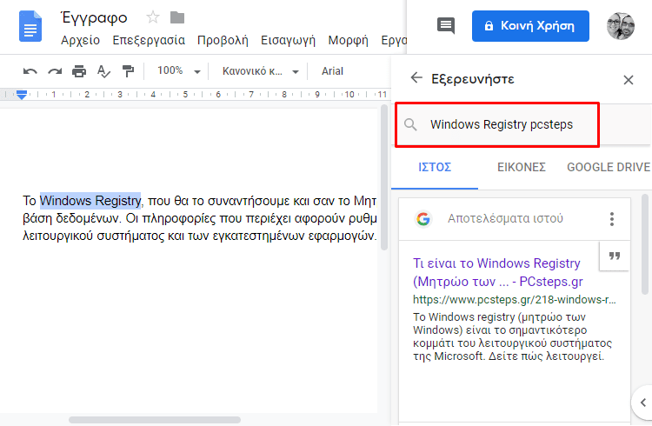652x426 pixels.
Task: Star this document as favorite
Action: (x=153, y=17)
